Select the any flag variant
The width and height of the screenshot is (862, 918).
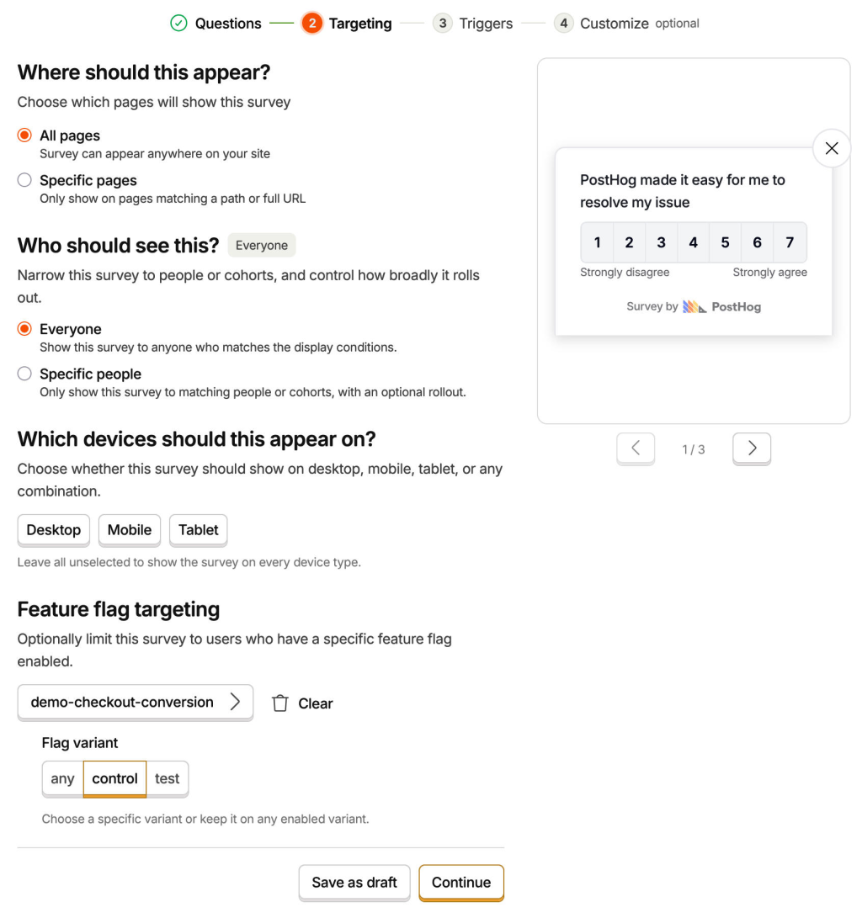[62, 778]
